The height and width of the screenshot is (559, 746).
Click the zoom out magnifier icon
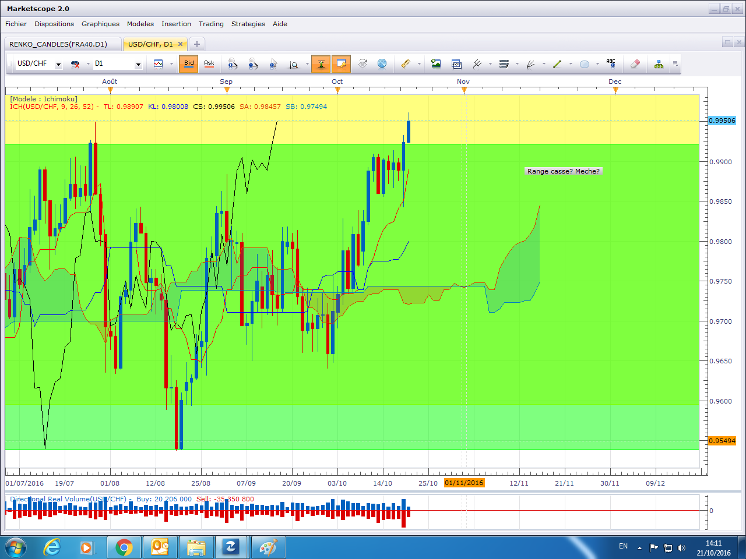[x=253, y=64]
